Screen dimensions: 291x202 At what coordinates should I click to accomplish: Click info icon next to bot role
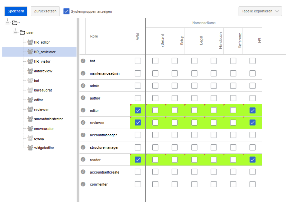point(83,61)
